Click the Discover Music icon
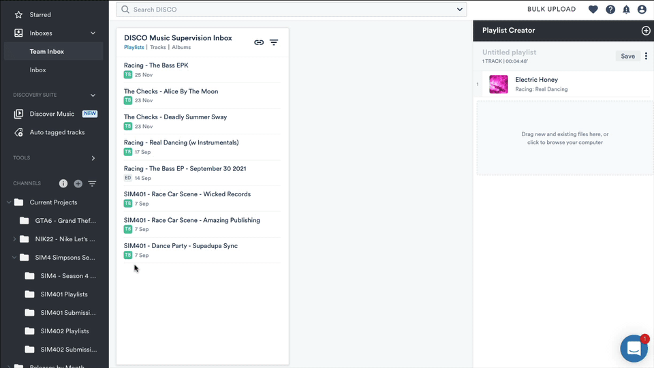 (x=18, y=114)
